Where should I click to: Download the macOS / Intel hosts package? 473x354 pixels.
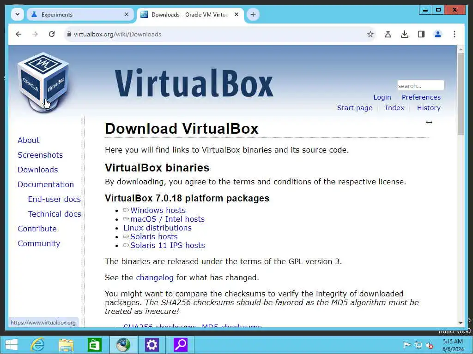167,219
